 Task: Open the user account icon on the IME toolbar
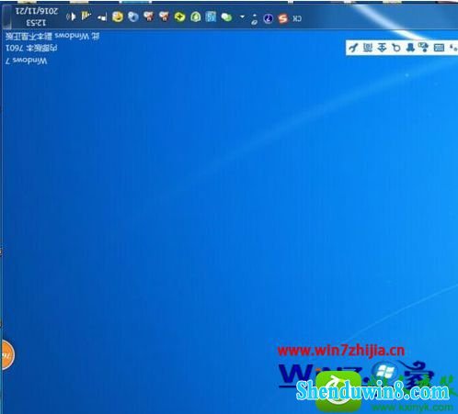(x=424, y=48)
